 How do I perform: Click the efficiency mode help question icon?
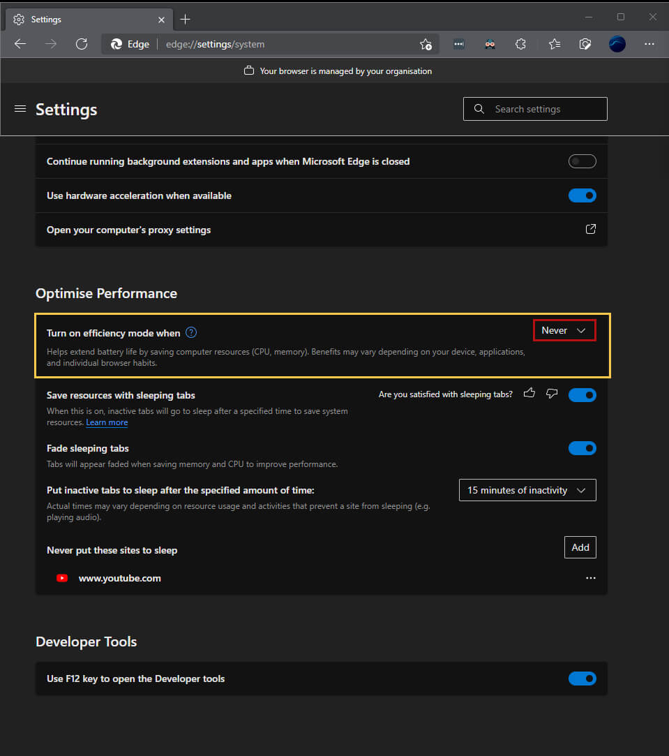click(x=191, y=332)
